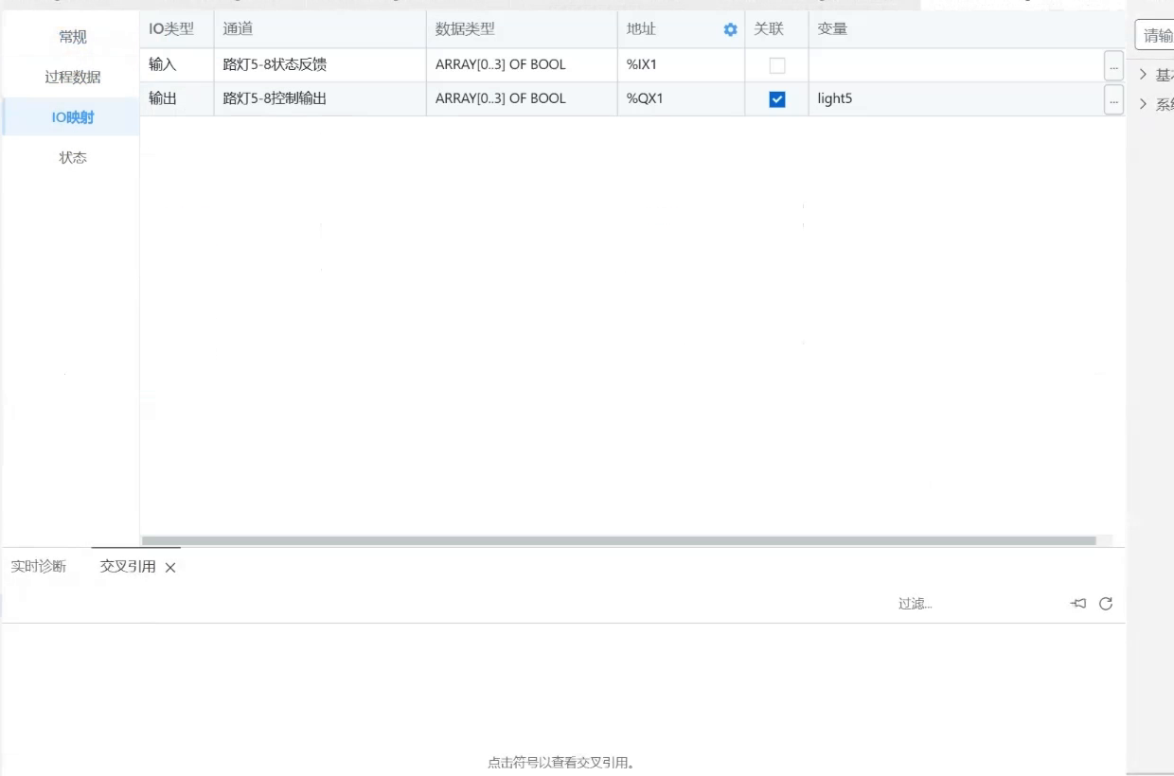The width and height of the screenshot is (1174, 776).
Task: Open the 常规 section
Action: (x=73, y=37)
